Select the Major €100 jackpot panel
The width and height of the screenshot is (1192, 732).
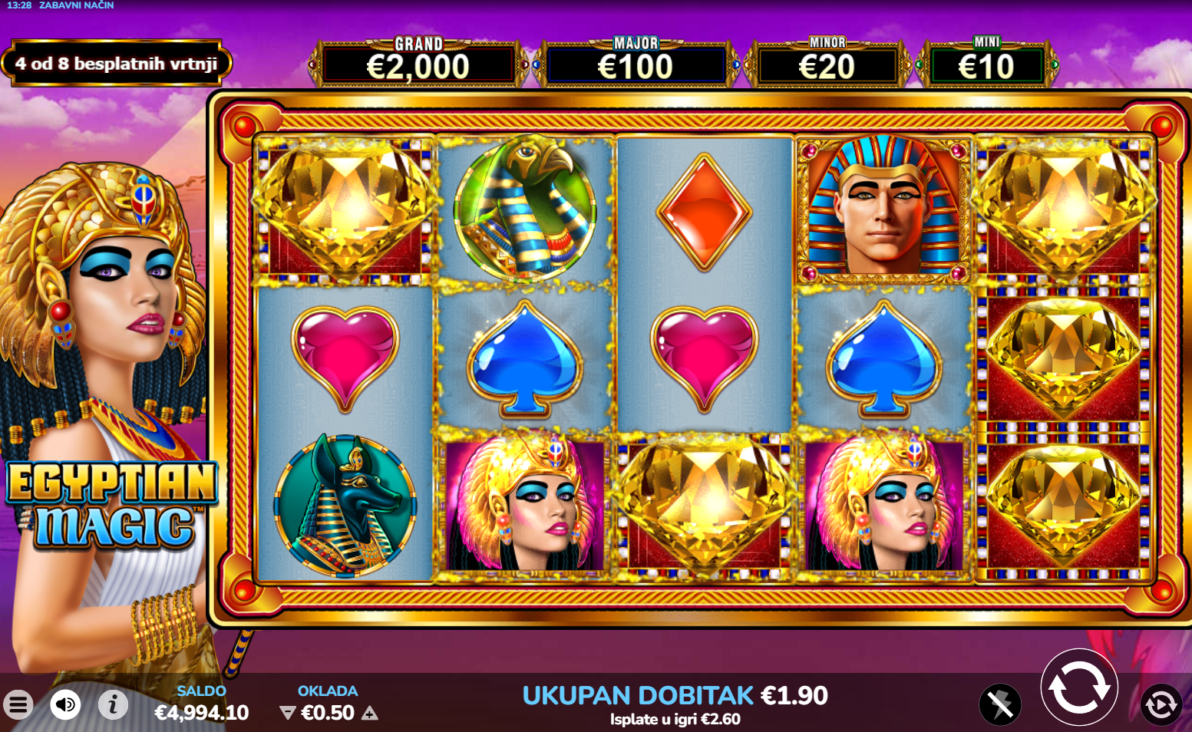click(636, 62)
